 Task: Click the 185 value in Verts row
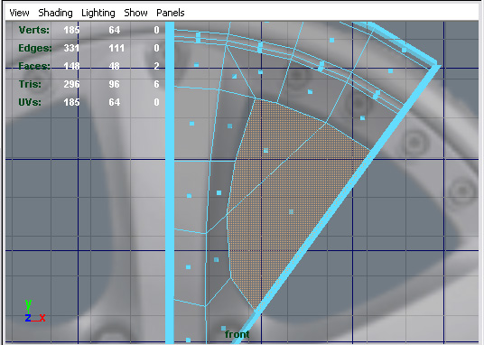(71, 30)
